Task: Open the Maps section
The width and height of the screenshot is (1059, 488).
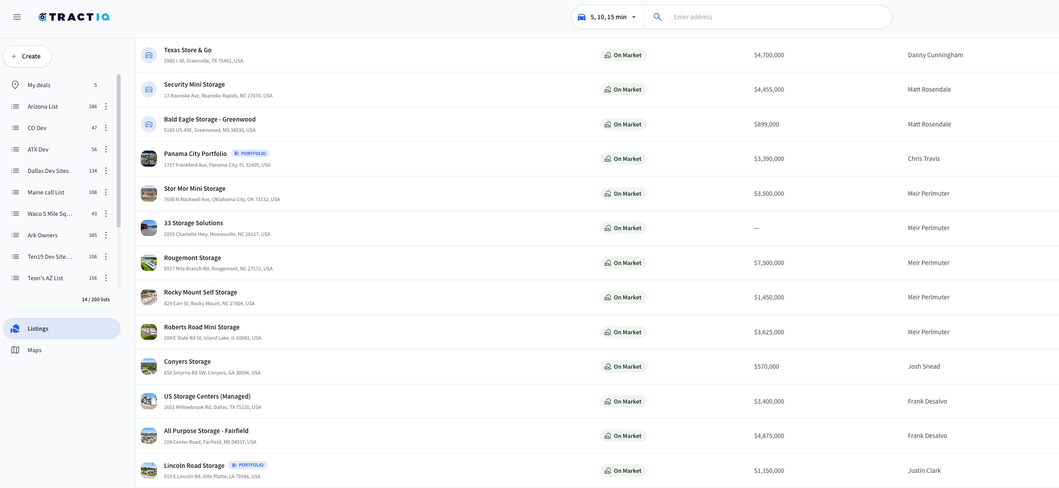Action: coord(62,350)
